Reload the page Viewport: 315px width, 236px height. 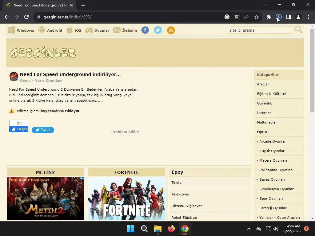coord(26,17)
